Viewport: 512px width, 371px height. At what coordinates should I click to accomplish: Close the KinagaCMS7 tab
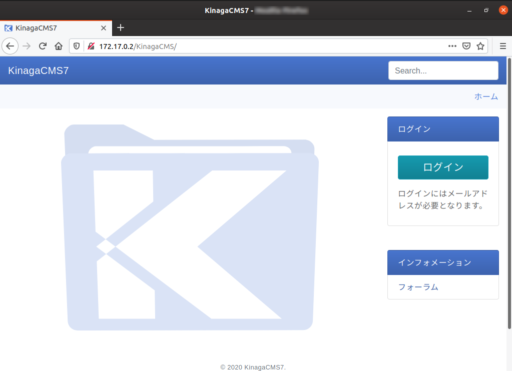tap(104, 28)
